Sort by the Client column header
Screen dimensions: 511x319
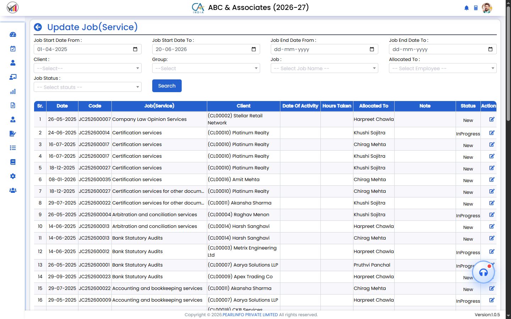point(243,106)
